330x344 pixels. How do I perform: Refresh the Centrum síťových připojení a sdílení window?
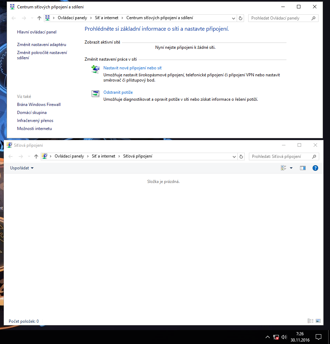[x=241, y=18]
